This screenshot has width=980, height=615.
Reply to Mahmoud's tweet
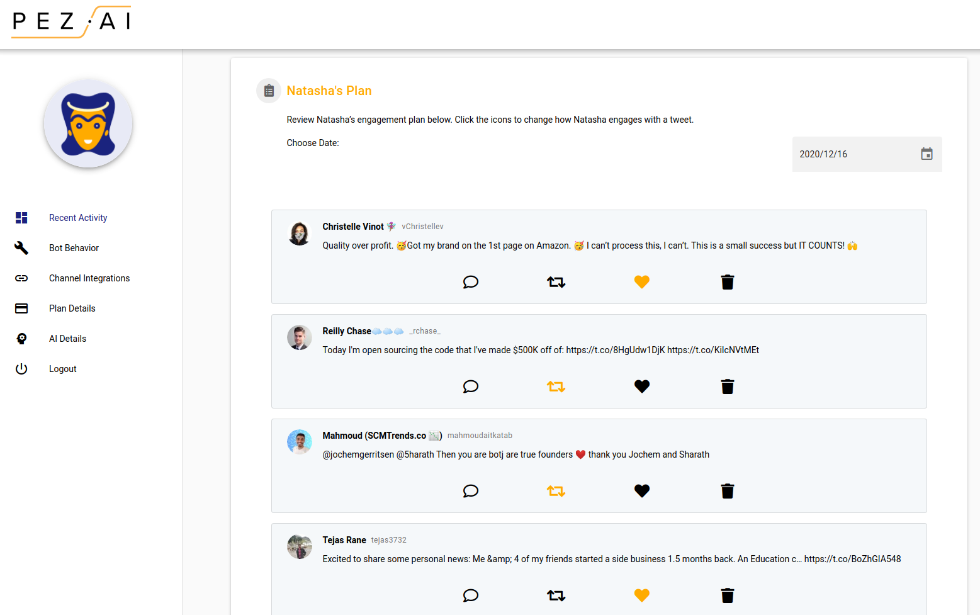coord(471,491)
